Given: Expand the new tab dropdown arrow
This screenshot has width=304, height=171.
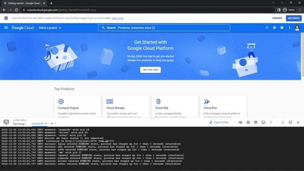Looking at the screenshot, I should coord(56,123).
